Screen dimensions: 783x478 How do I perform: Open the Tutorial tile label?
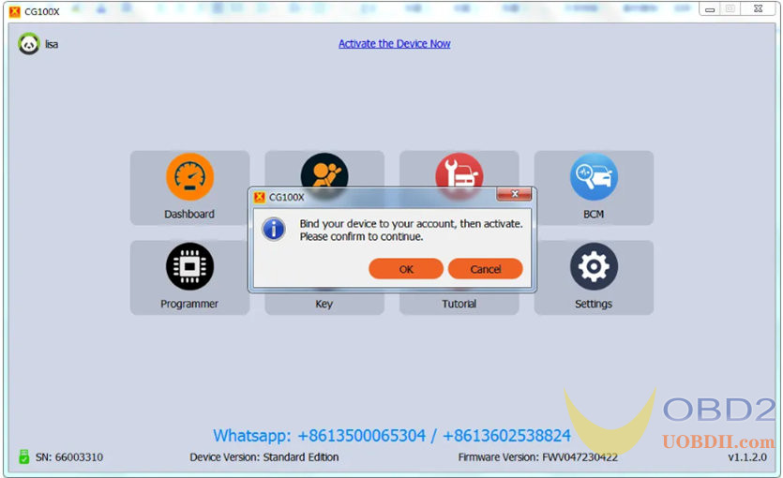(459, 304)
